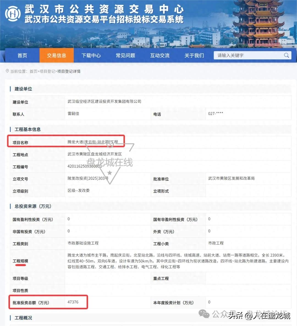Click contact name 雷嗣佳
Image resolution: width=297 pixels, height=326 pixels.
click(x=73, y=114)
